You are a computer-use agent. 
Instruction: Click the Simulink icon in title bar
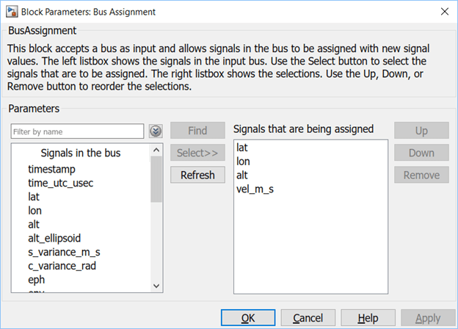pos(10,11)
